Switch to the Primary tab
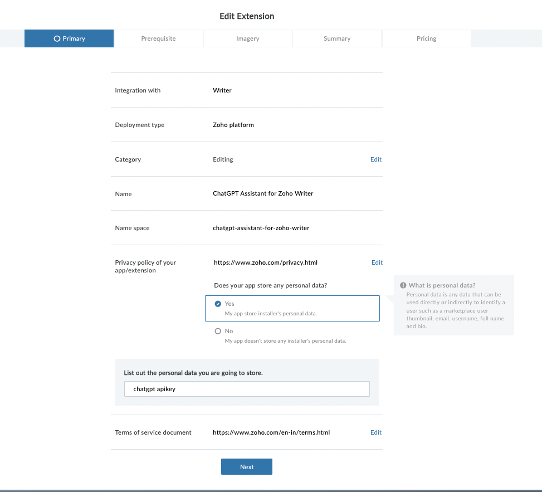 point(69,38)
